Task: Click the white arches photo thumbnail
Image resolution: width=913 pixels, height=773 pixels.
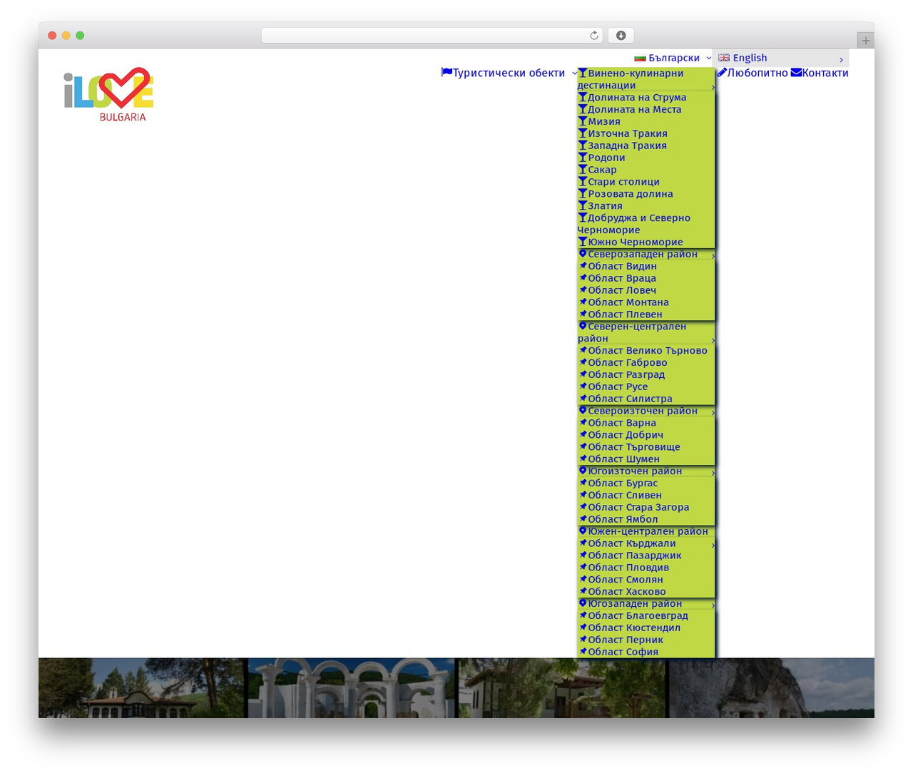Action: [x=352, y=687]
